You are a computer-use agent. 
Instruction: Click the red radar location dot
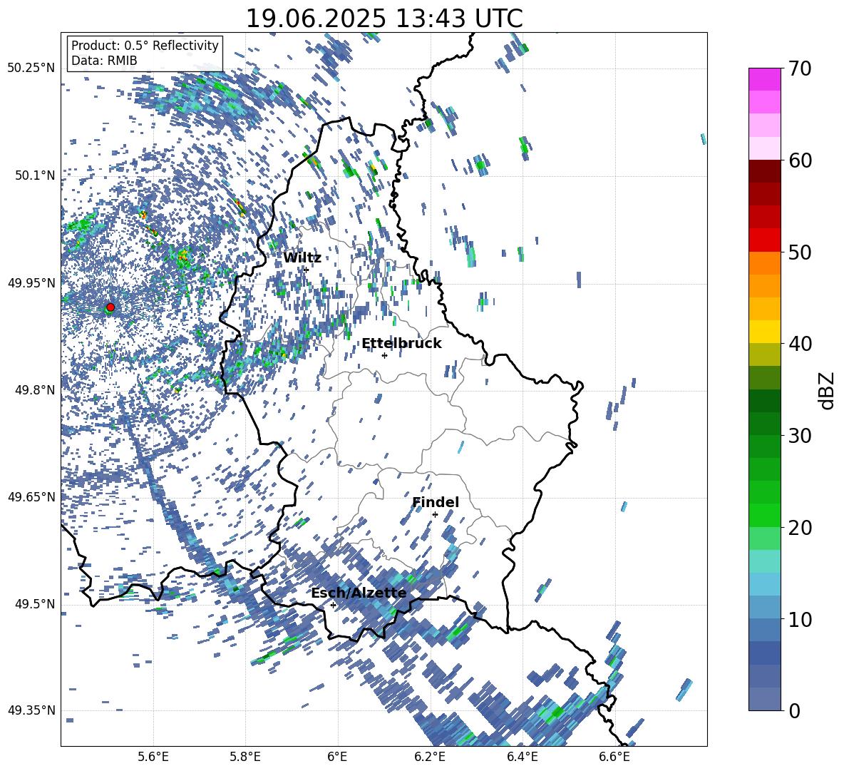(110, 307)
